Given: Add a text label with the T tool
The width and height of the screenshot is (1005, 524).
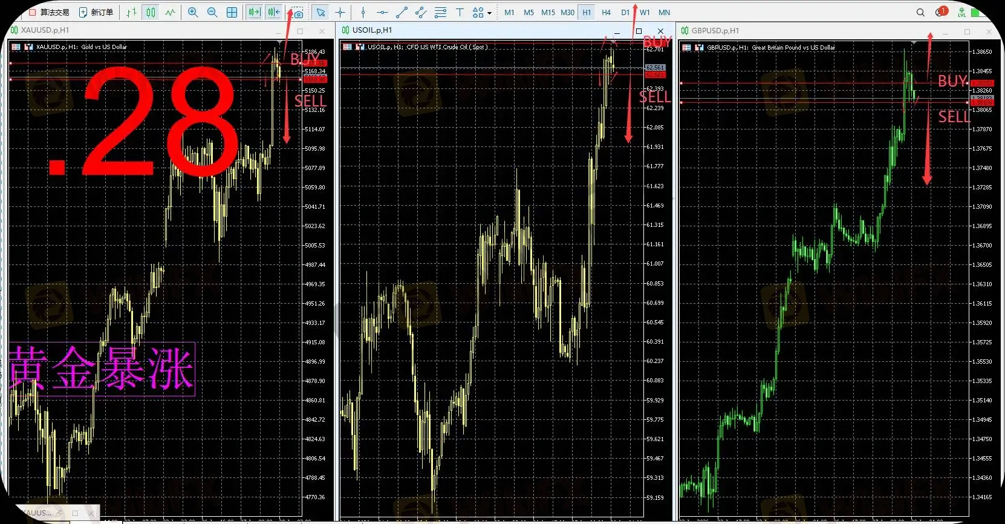Looking at the screenshot, I should tap(460, 12).
